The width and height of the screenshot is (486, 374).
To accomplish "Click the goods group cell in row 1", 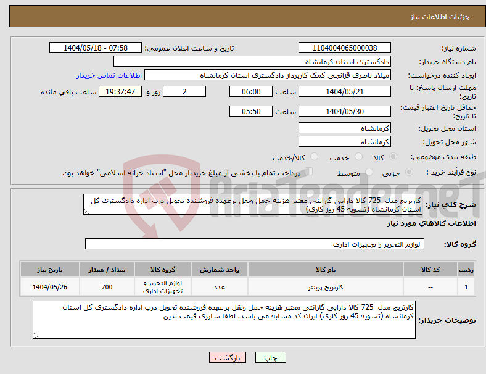I will point(163,287).
